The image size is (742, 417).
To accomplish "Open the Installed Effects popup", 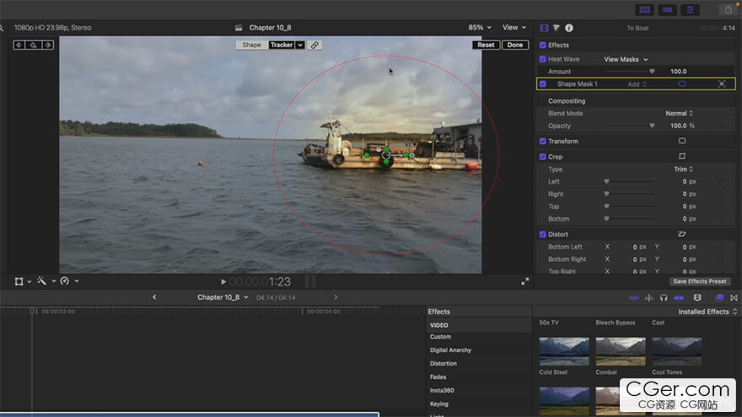I will point(707,312).
